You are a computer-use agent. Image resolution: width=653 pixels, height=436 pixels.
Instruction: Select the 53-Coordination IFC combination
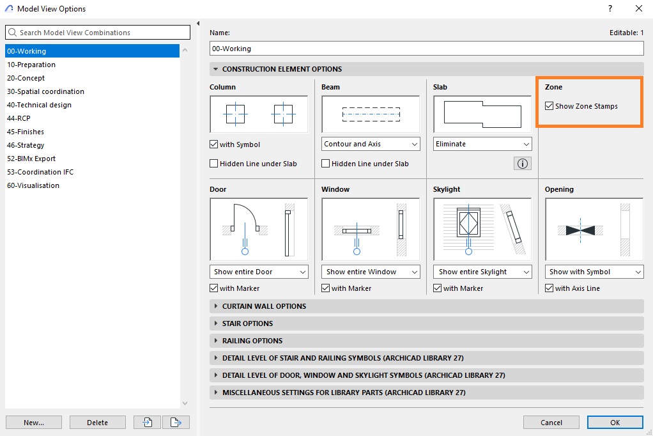[93, 172]
